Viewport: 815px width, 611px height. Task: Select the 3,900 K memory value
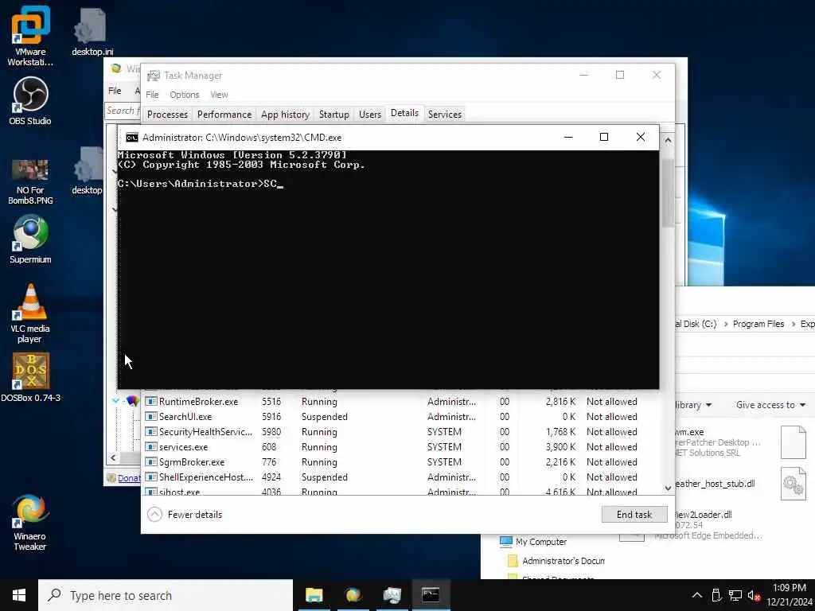click(560, 447)
